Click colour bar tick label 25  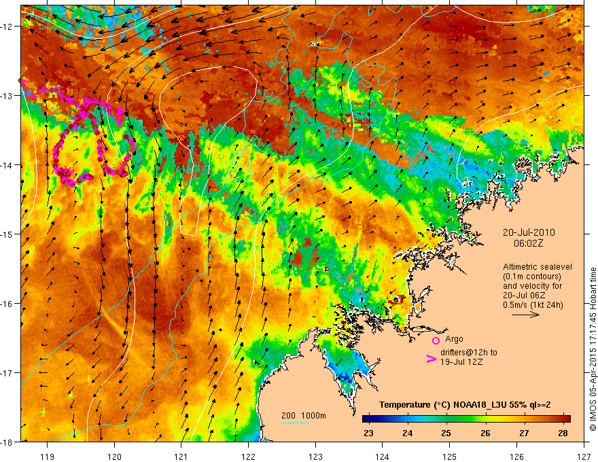coord(446,433)
